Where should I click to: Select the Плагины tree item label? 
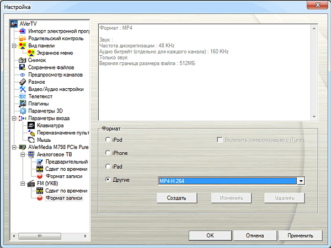click(39, 104)
